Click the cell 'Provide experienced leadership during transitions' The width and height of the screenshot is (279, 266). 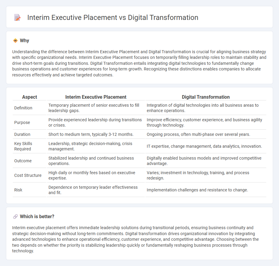[x=95, y=122]
